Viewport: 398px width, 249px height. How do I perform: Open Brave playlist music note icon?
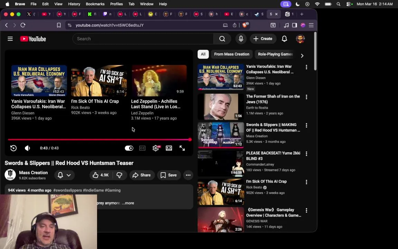coord(286,25)
